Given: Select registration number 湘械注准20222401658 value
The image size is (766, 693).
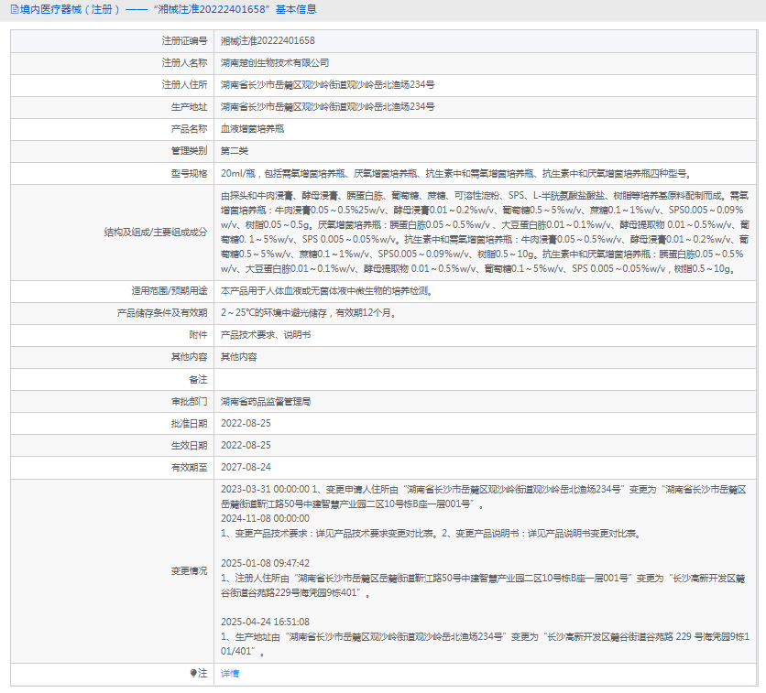Looking at the screenshot, I should point(268,41).
